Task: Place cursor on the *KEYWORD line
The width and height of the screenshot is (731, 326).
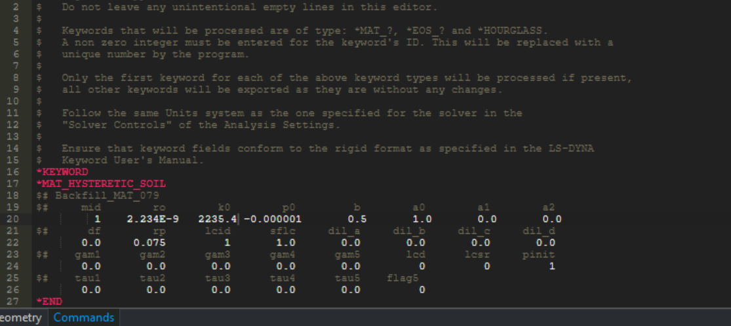Action: [x=62, y=172]
